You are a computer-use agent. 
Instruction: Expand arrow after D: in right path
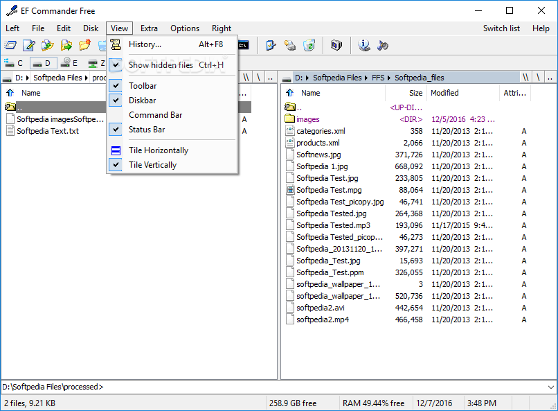tap(307, 78)
